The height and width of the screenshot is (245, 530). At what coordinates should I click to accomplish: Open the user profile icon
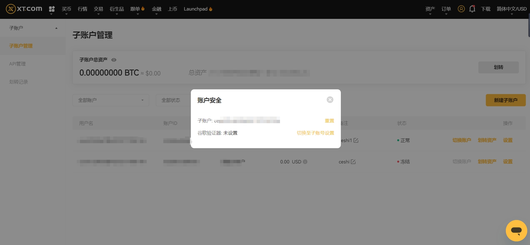tap(461, 9)
